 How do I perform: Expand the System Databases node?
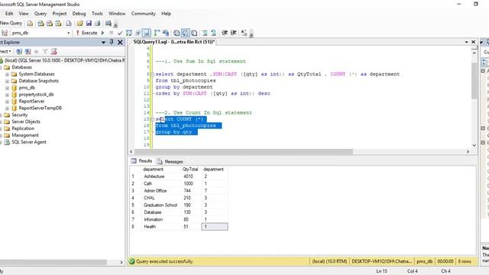coord(7,74)
